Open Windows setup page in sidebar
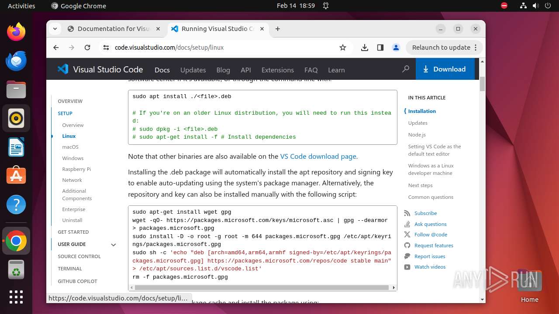 pos(72,158)
